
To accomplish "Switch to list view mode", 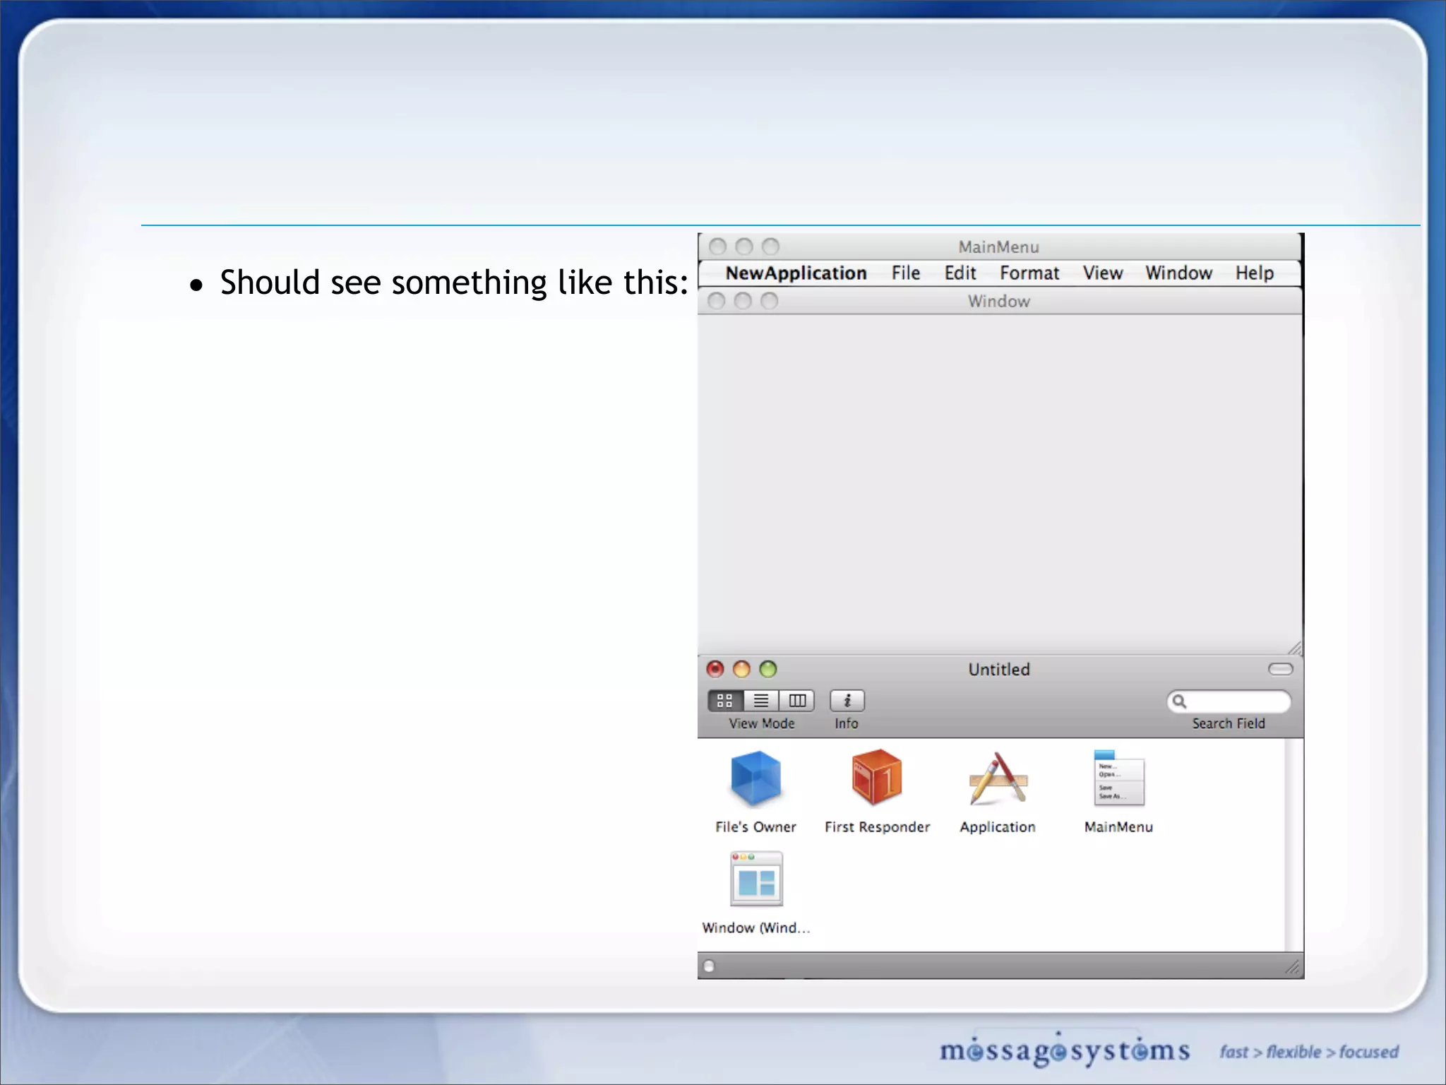I will pos(761,701).
